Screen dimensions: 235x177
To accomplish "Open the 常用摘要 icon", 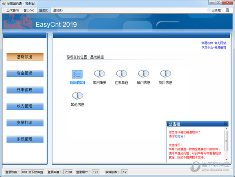I will (x=99, y=74).
